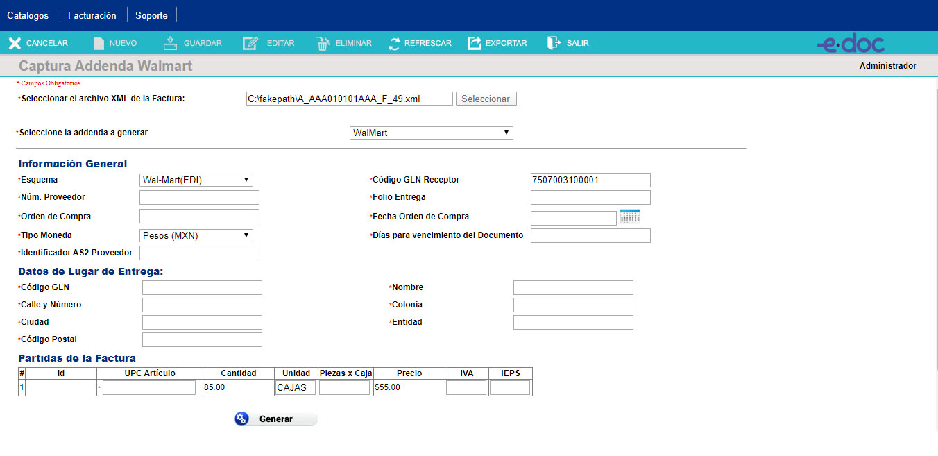Click the Precio value $55.00
The height and width of the screenshot is (456, 938).
(387, 387)
